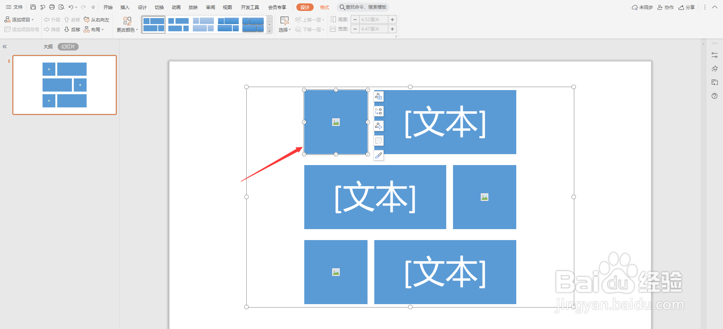Decrease height with minus button
The height and width of the screenshot is (329, 723).
(355, 20)
